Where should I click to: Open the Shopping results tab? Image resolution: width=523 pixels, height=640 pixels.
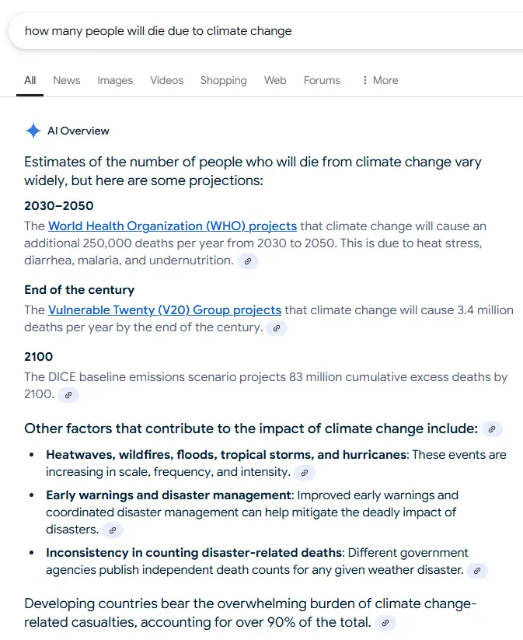tap(223, 80)
